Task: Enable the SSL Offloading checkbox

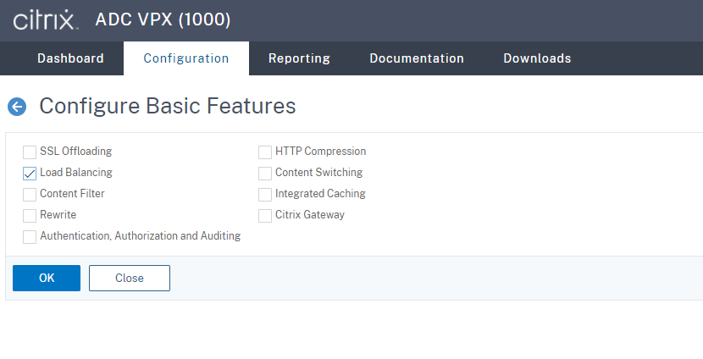Action: coord(30,152)
